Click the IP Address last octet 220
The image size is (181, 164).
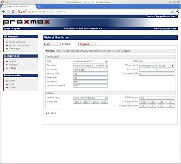(x=104, y=102)
